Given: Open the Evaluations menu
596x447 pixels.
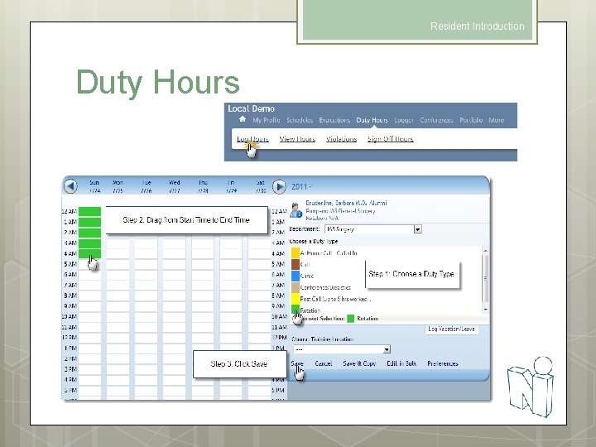Looking at the screenshot, I should (x=334, y=120).
